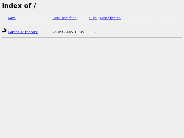Sort listing by Last modified header
Screen dimensions: 184x138
click(65, 18)
